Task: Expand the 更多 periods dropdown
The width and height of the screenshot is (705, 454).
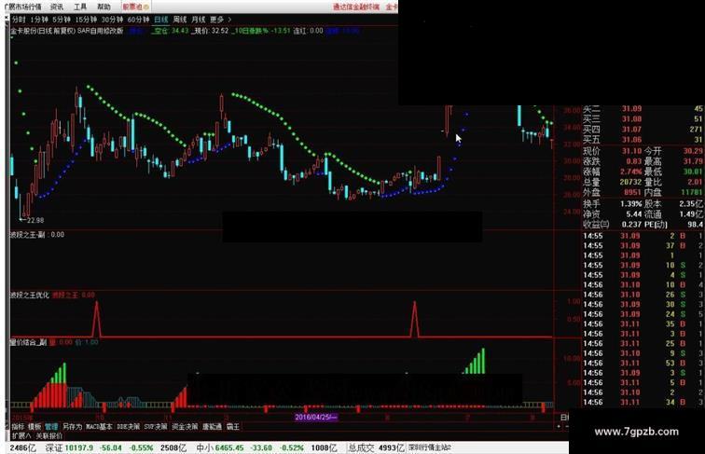Action: click(220, 20)
